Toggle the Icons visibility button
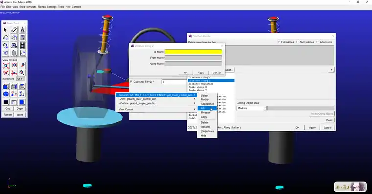Screen dimensions: 372x194 20,115
